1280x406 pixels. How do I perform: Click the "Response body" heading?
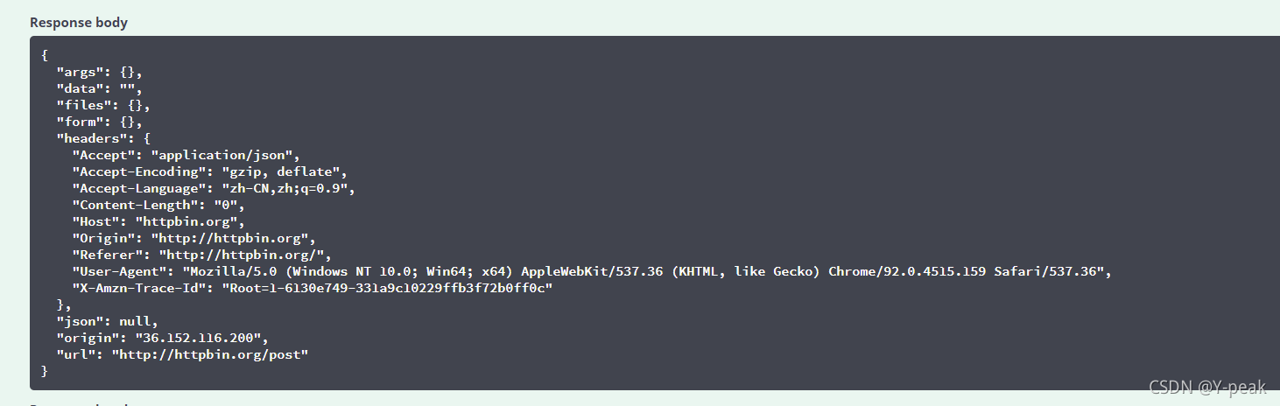coord(79,23)
